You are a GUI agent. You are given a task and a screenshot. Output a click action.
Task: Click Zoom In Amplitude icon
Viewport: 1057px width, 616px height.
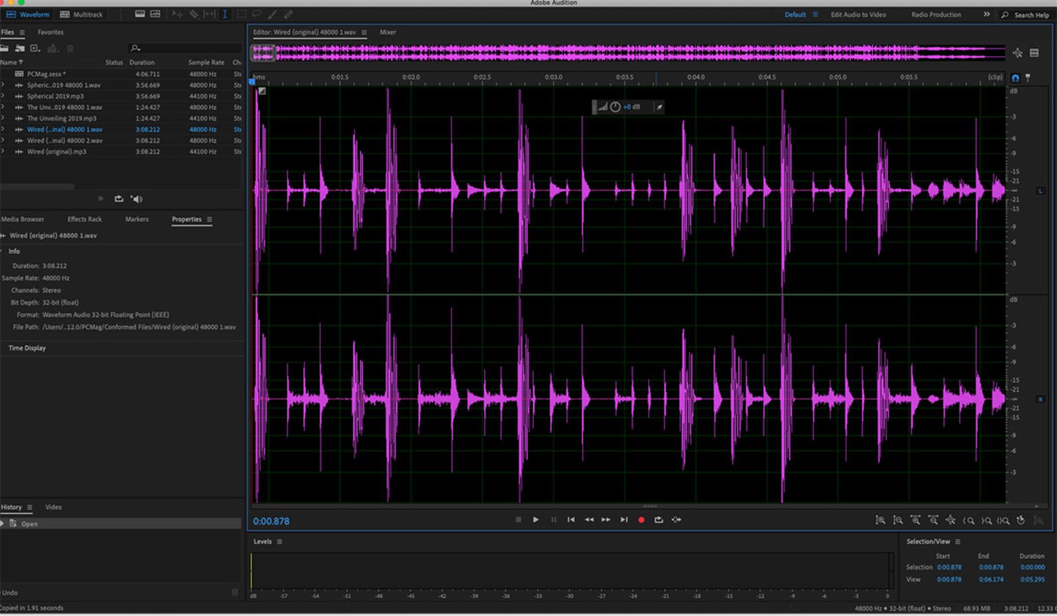pos(880,520)
